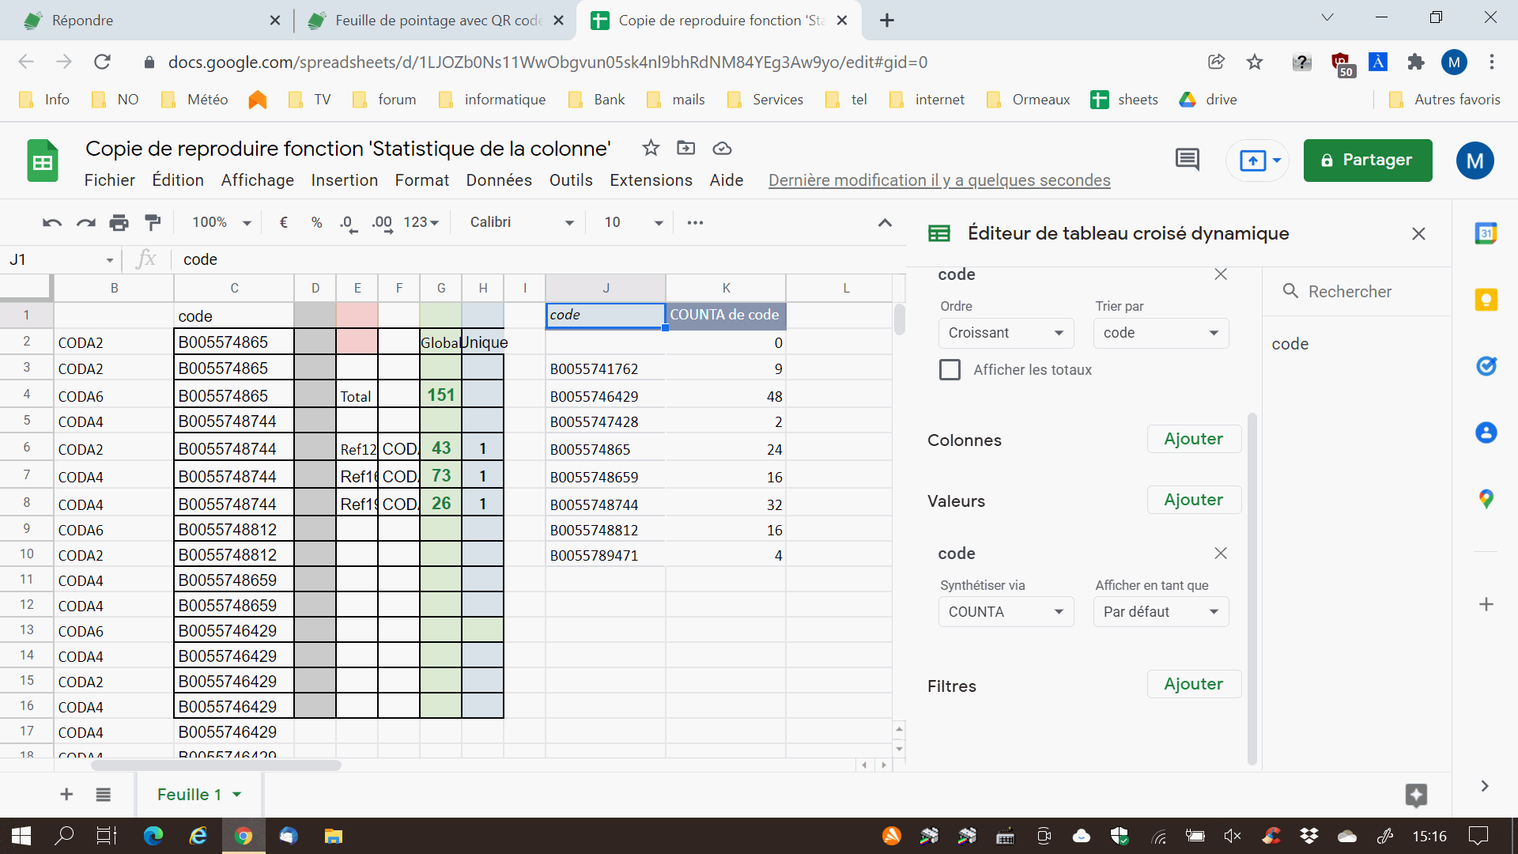Open the all sheets list icon
The width and height of the screenshot is (1518, 854).
pos(104,795)
